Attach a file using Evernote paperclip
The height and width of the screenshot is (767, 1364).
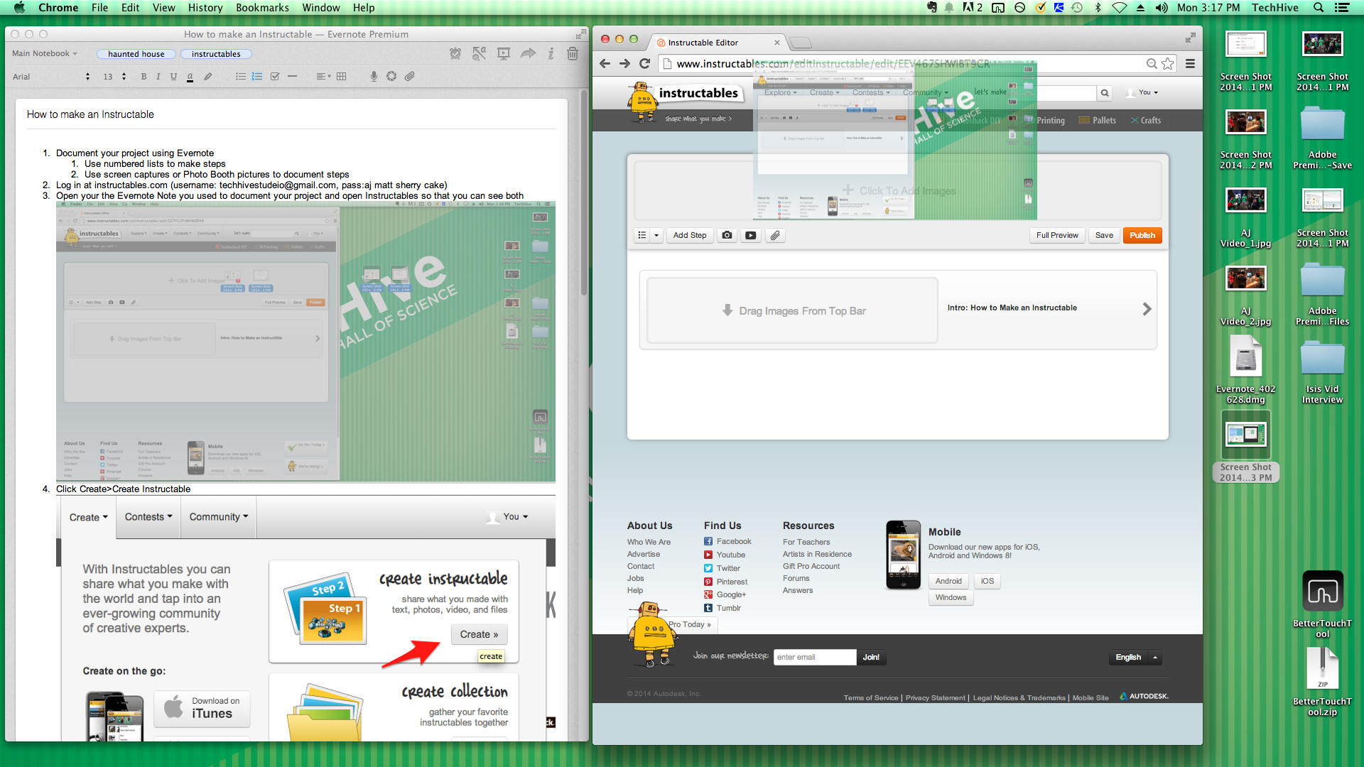410,76
